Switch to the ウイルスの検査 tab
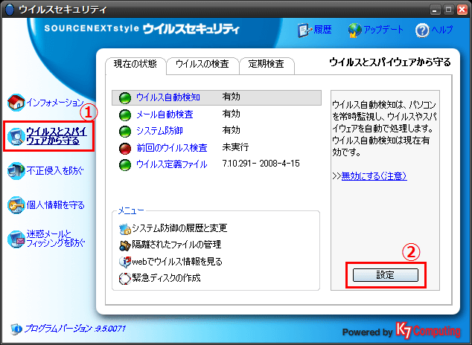 (x=202, y=64)
